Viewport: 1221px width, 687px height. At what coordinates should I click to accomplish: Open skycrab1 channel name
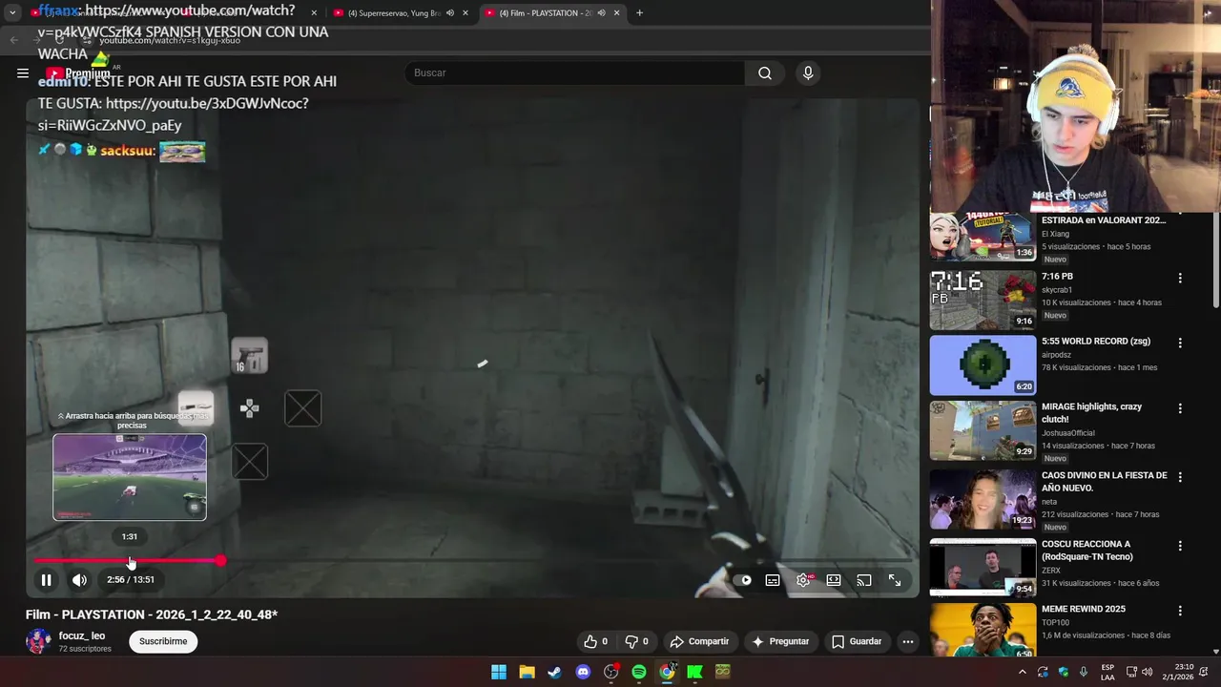(x=1057, y=290)
